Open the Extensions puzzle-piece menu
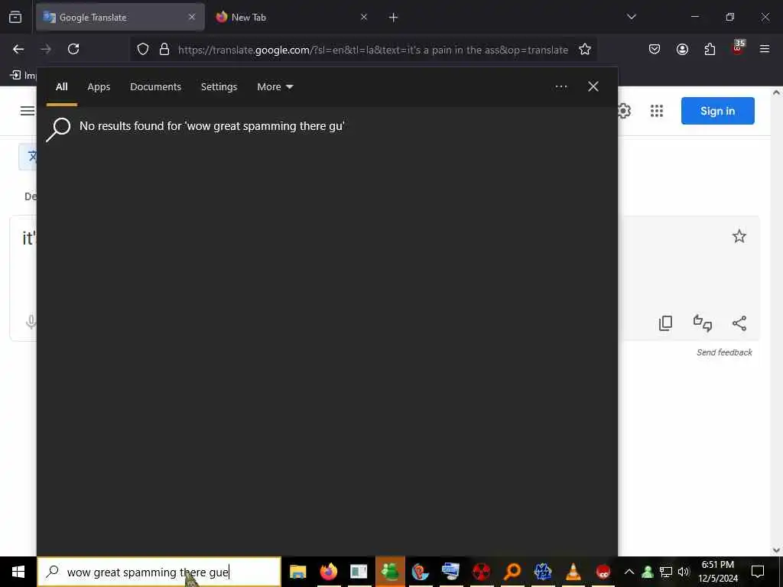Screen dimensions: 783x587 pos(710,50)
